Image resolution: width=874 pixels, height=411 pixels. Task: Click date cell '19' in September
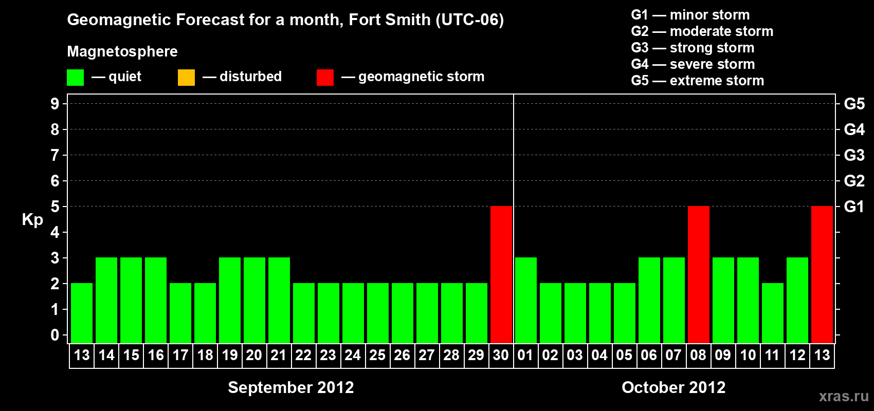[230, 356]
